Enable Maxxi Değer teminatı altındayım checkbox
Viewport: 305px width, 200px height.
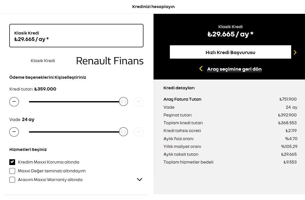coord(12,171)
